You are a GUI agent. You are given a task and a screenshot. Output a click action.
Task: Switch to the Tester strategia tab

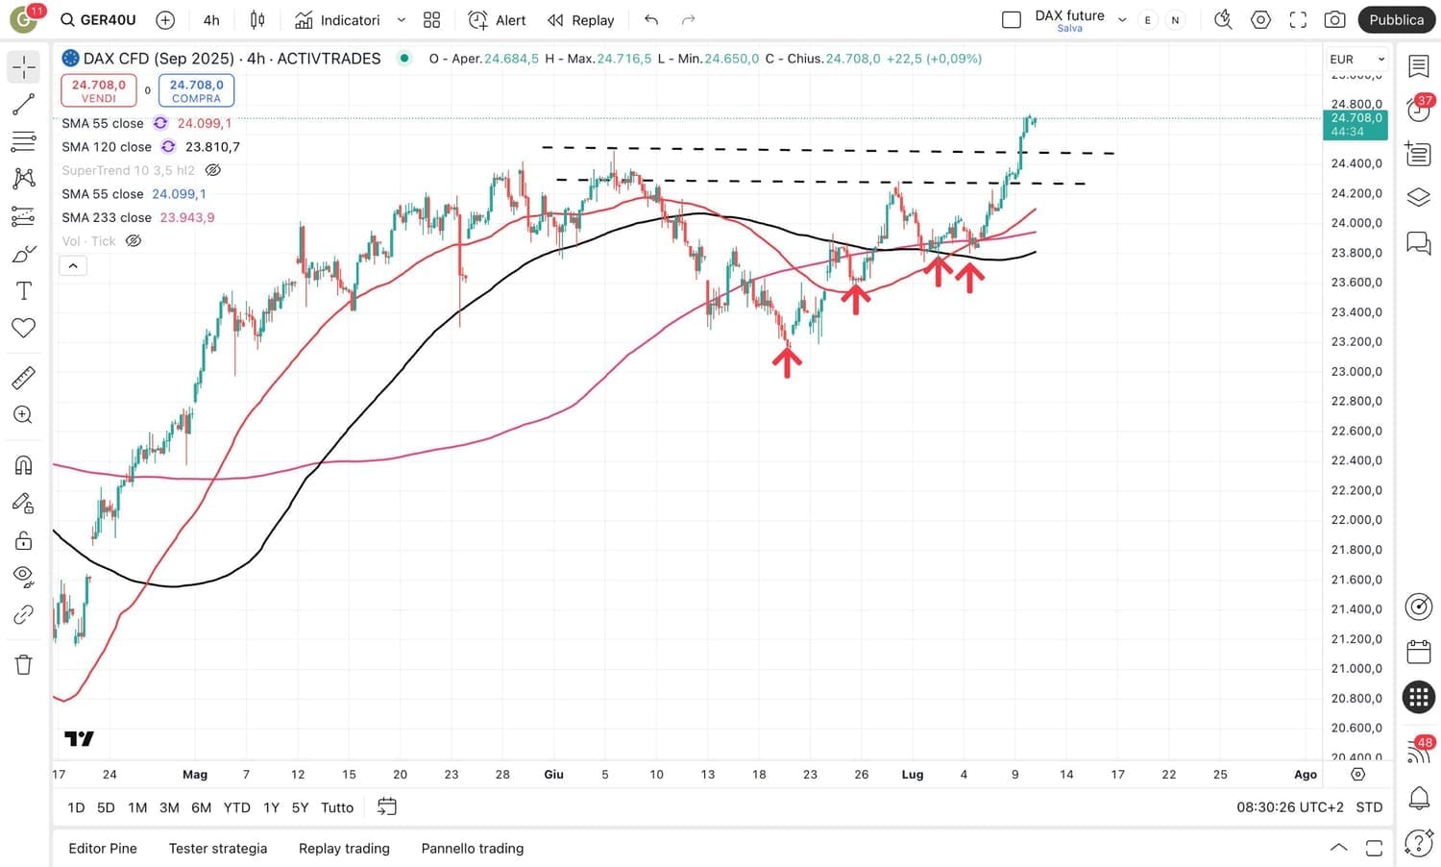(218, 848)
